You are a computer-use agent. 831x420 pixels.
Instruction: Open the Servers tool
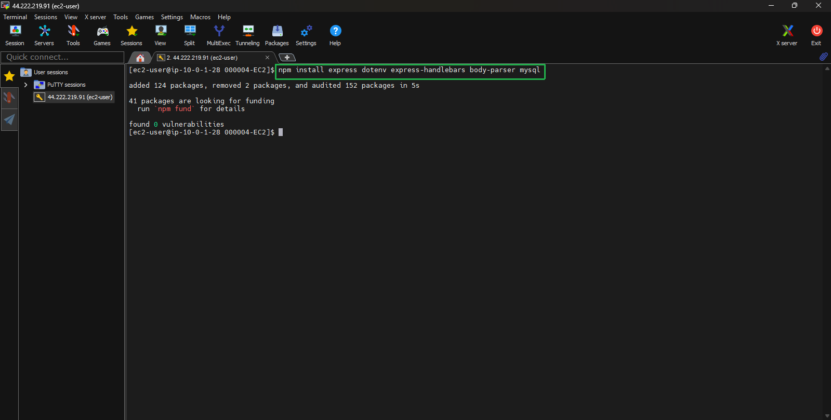point(44,35)
